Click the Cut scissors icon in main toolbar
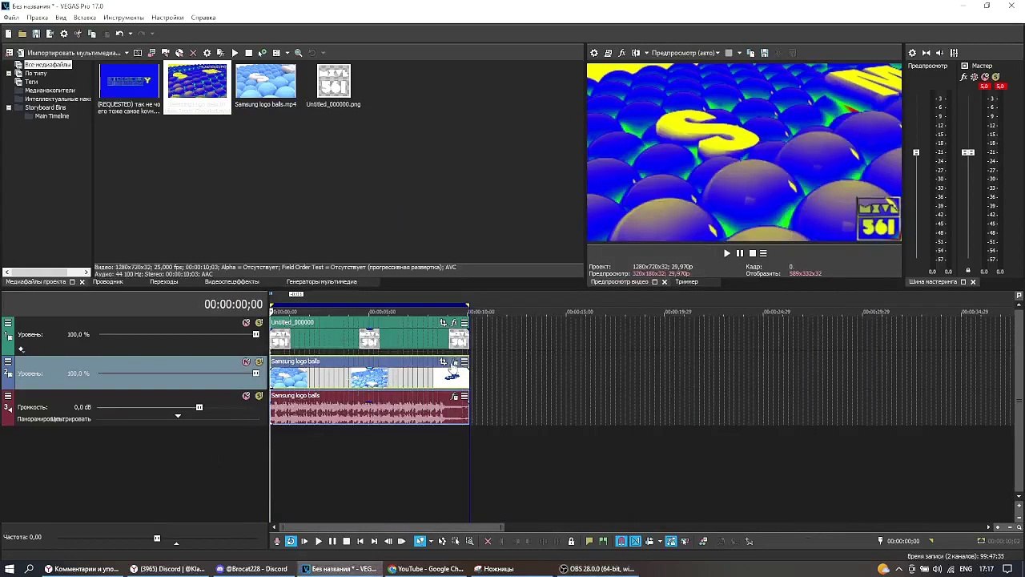1025x577 pixels. 78,34
